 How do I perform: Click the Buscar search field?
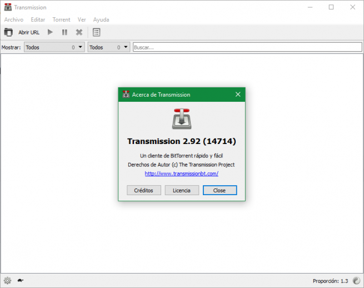click(247, 47)
